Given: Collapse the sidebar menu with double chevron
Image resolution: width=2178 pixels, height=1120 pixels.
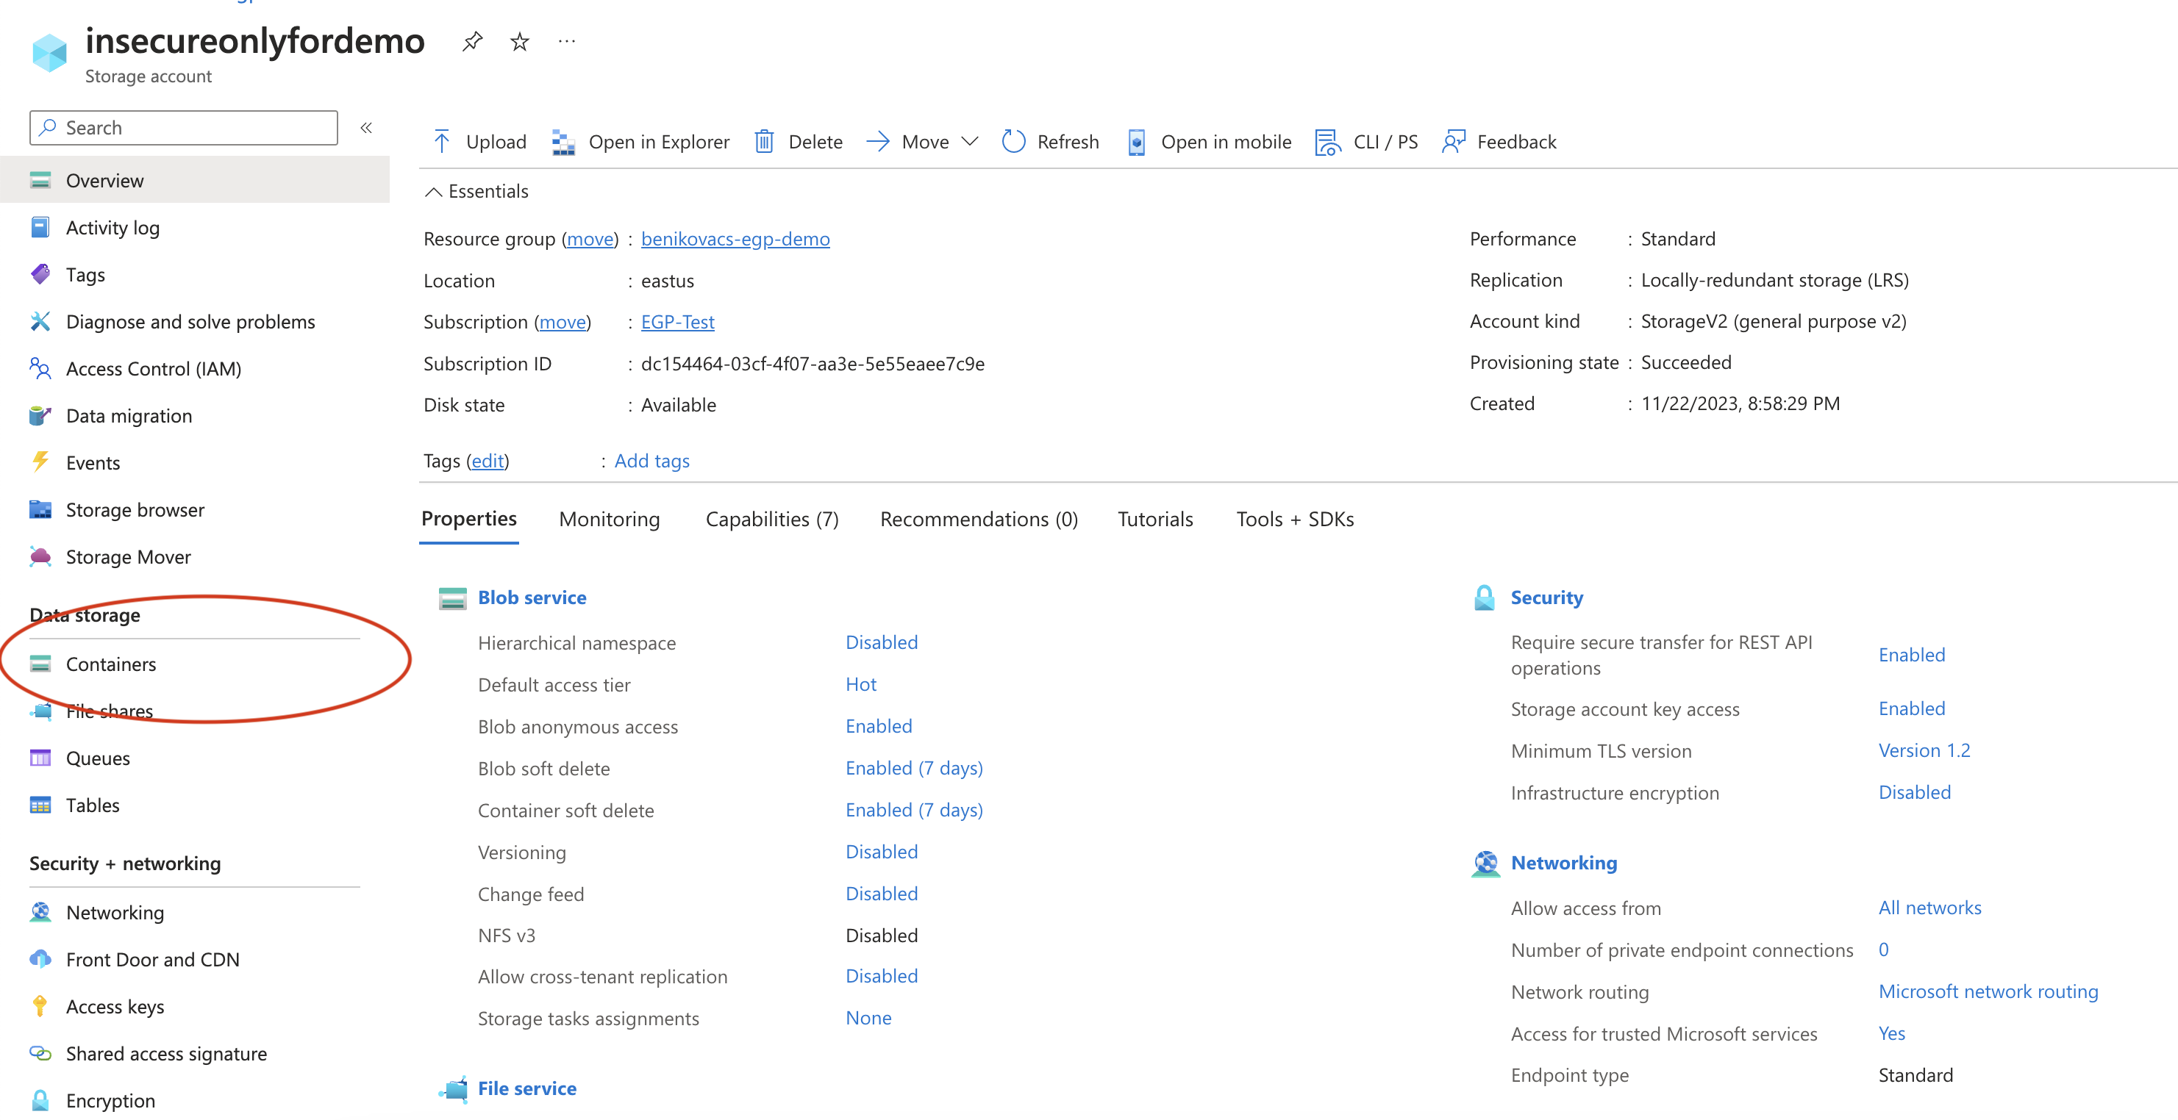Looking at the screenshot, I should (x=366, y=128).
